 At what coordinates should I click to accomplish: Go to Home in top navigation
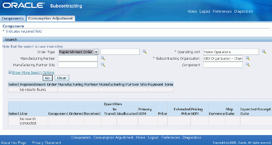(192, 11)
